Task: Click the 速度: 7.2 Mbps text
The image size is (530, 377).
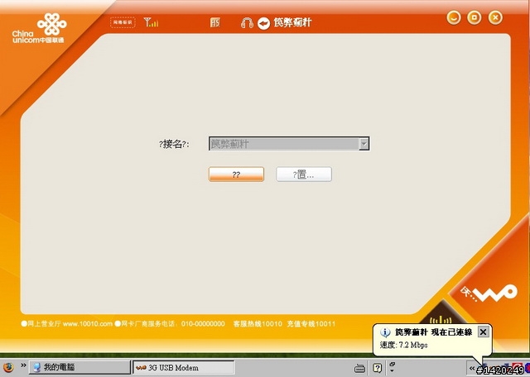Action: (x=403, y=345)
